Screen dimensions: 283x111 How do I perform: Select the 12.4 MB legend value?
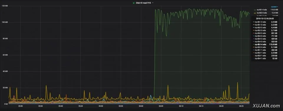click(x=275, y=13)
